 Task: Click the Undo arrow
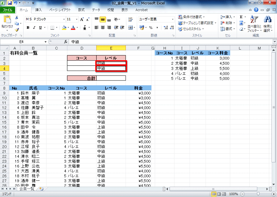(16, 3)
